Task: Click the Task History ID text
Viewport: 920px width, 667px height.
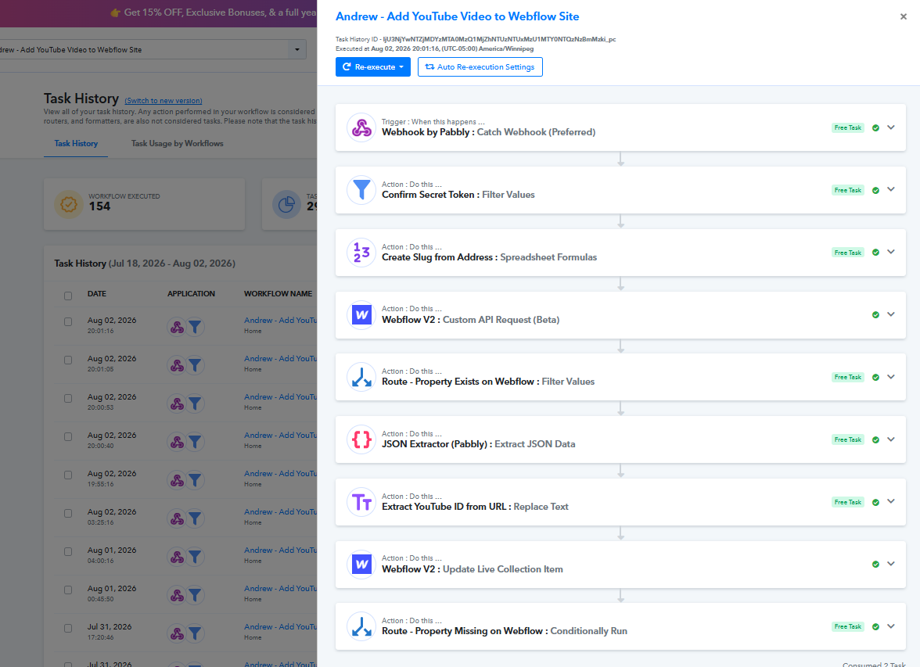Action: [476, 39]
